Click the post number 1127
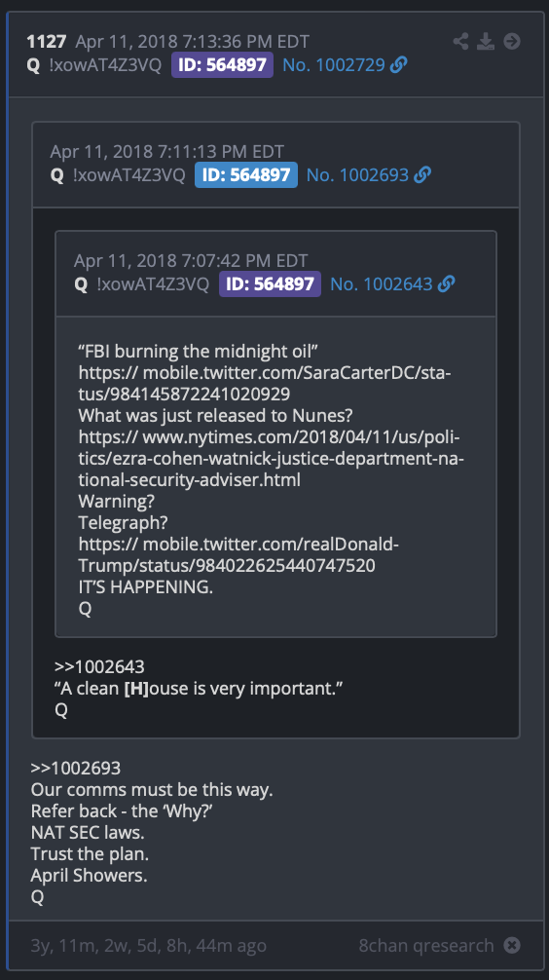 pyautogui.click(x=46, y=42)
